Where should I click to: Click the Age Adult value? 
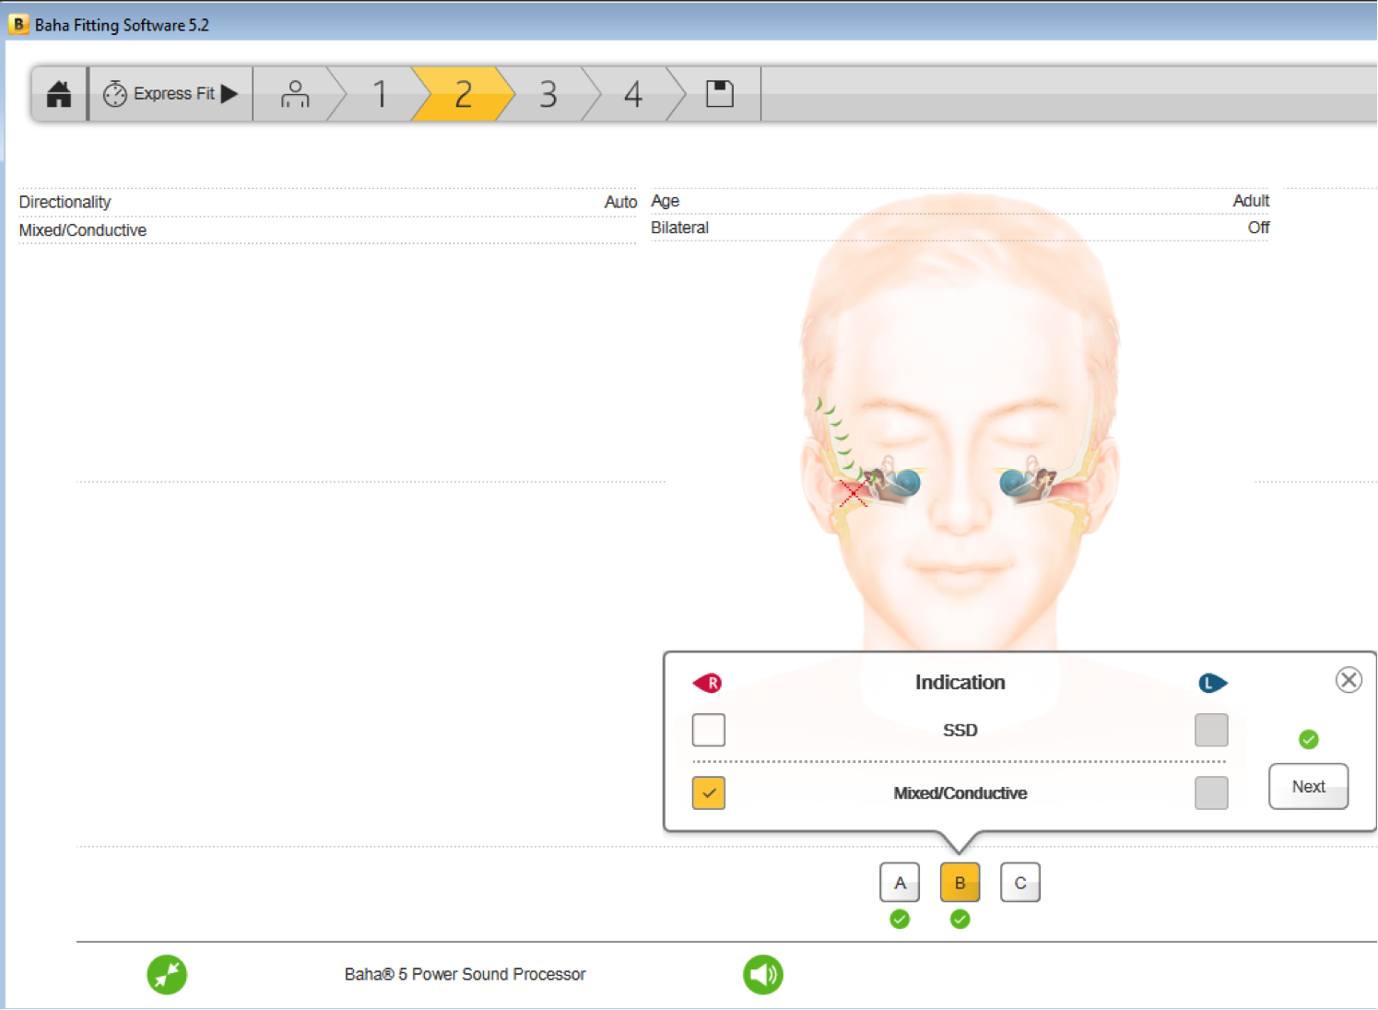(1251, 201)
